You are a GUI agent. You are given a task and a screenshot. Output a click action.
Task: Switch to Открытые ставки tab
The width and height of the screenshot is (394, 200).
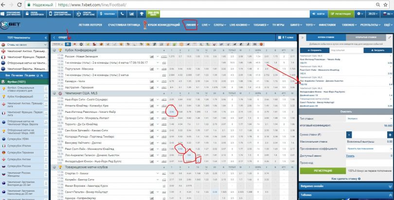point(366,37)
